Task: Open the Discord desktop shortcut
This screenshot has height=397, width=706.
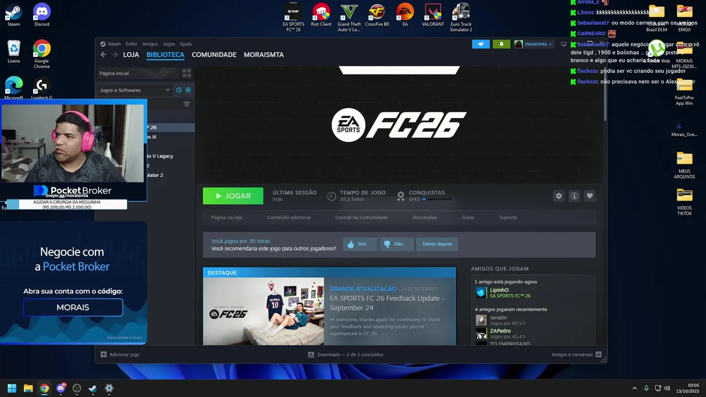Action: 42,15
